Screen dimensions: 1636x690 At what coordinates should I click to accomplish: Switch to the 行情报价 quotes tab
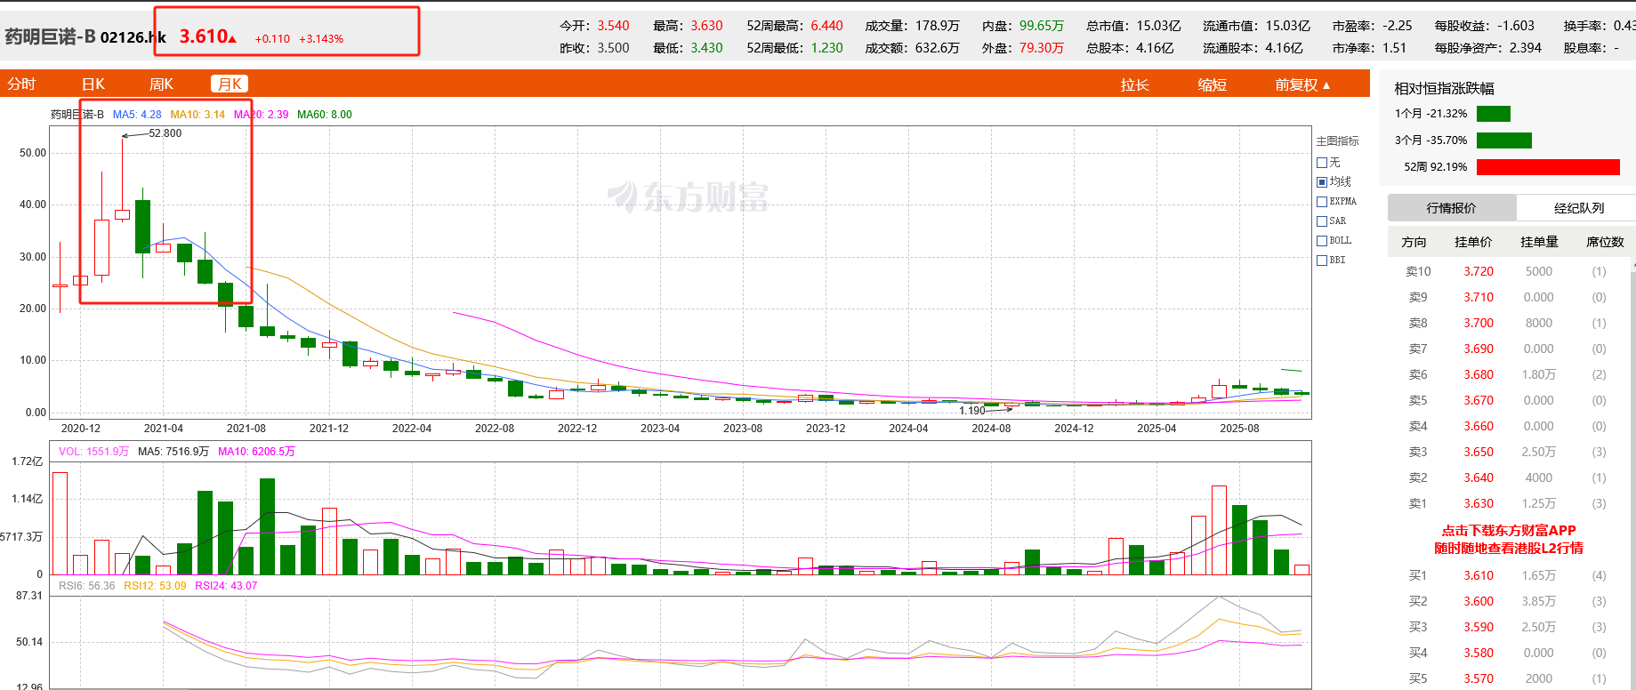tap(1451, 208)
